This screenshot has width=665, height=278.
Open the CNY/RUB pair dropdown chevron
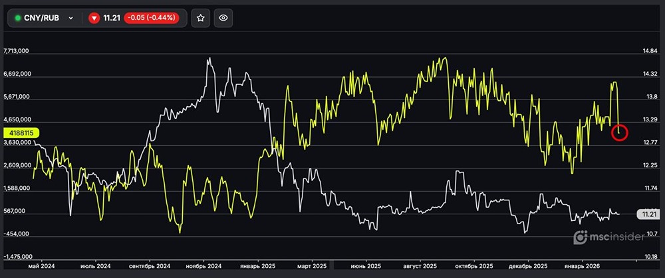tap(71, 18)
